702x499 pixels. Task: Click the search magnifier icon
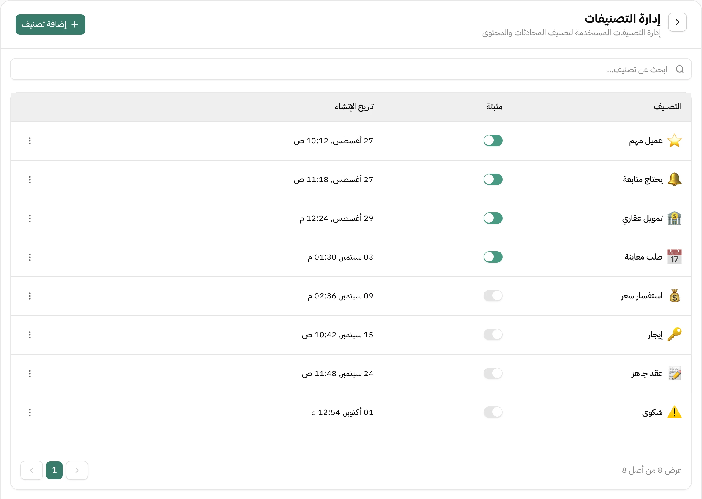[x=680, y=70]
